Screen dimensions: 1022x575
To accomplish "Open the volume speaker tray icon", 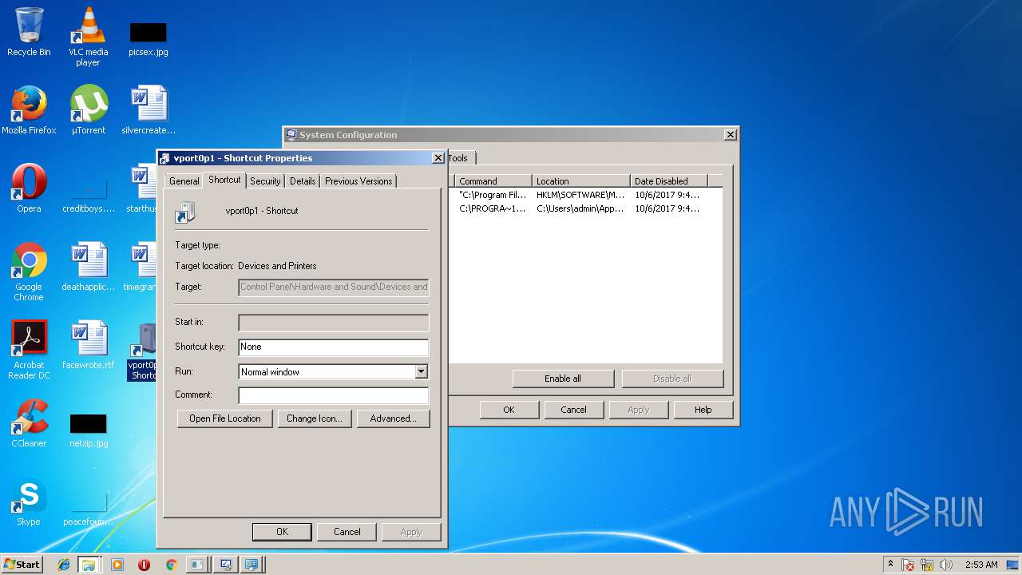I will (x=947, y=565).
